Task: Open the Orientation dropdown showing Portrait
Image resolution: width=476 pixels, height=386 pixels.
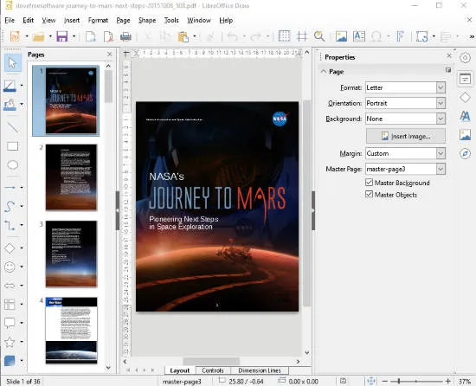Action: coord(405,103)
